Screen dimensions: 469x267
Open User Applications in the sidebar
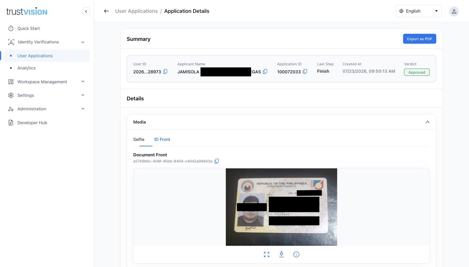pyautogui.click(x=47, y=56)
